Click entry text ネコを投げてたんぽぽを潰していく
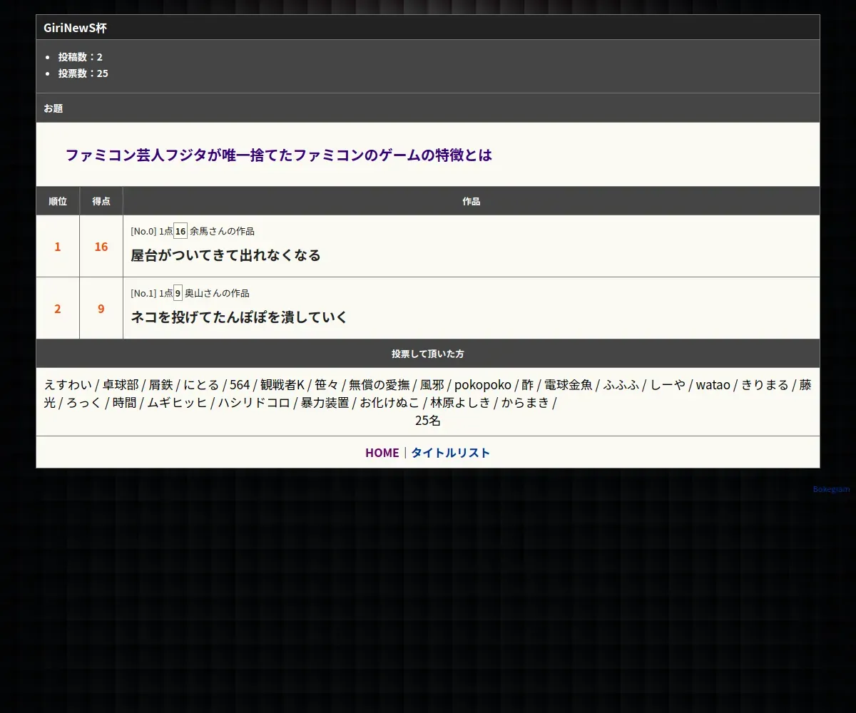 [x=239, y=317]
